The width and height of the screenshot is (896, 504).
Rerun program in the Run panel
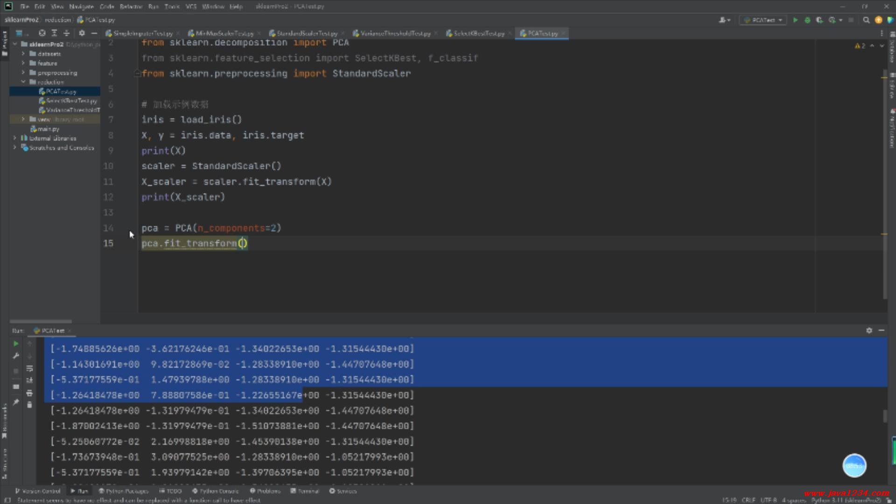[16, 344]
